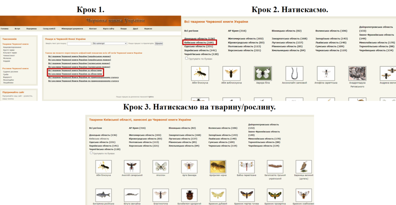Open Абія блискуча thumbnail in Step 2 panel

(x=200, y=73)
